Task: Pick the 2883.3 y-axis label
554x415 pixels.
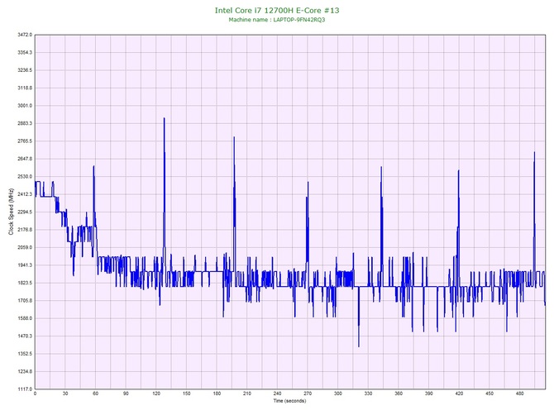Action: point(25,123)
